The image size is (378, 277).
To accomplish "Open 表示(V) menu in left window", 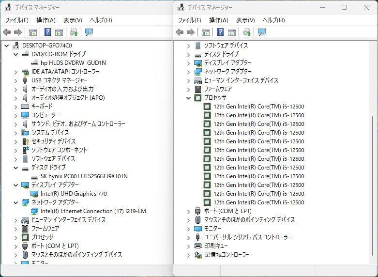I will coord(73,20).
